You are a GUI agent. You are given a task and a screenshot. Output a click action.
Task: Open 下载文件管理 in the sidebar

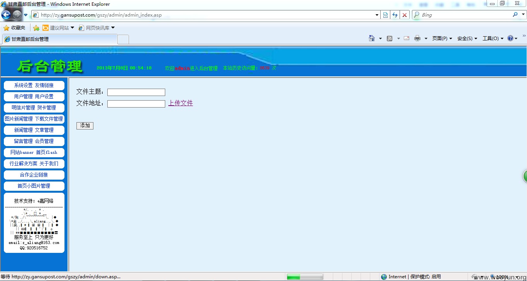[x=49, y=119]
